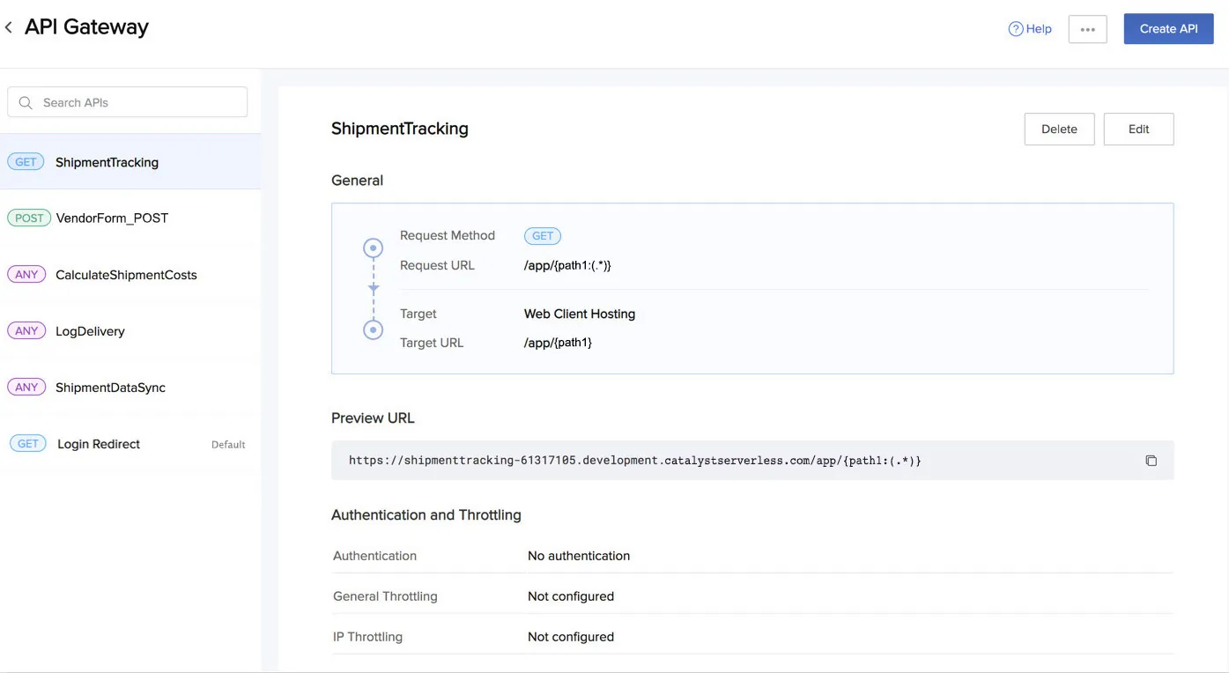Click the Help question mark icon
Screen dimensions: 1229x673
(x=1016, y=29)
